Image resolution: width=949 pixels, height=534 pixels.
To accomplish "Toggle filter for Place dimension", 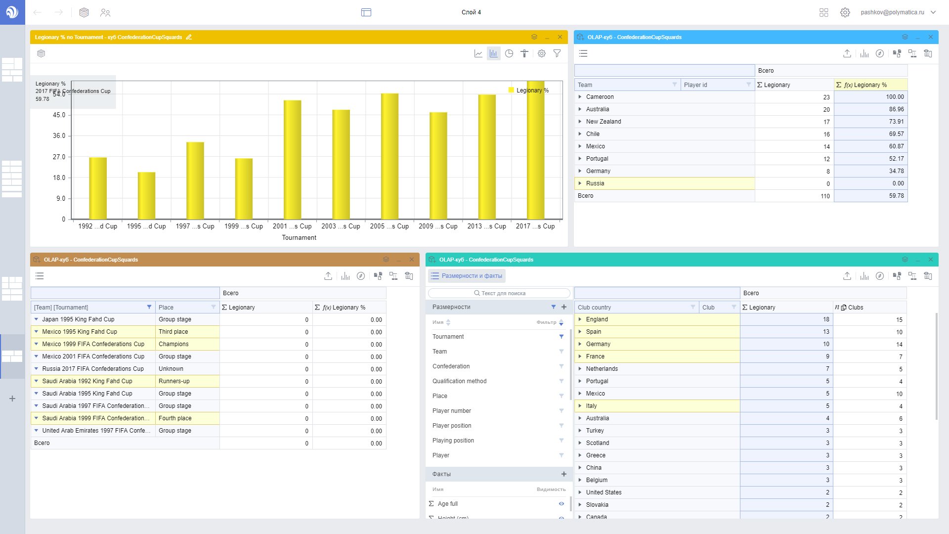I will click(561, 396).
